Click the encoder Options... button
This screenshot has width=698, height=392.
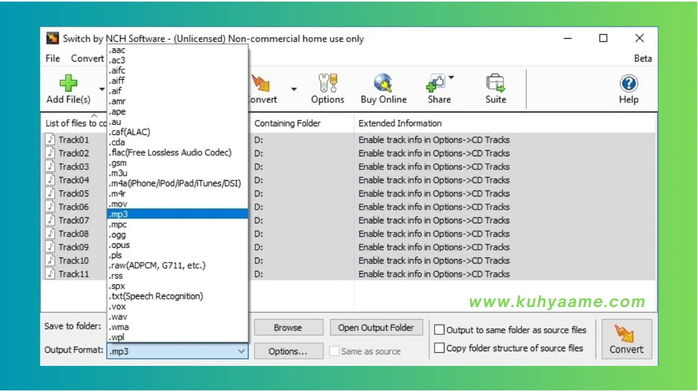pyautogui.click(x=287, y=352)
